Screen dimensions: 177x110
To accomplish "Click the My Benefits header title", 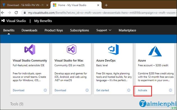I will point(43,21).
